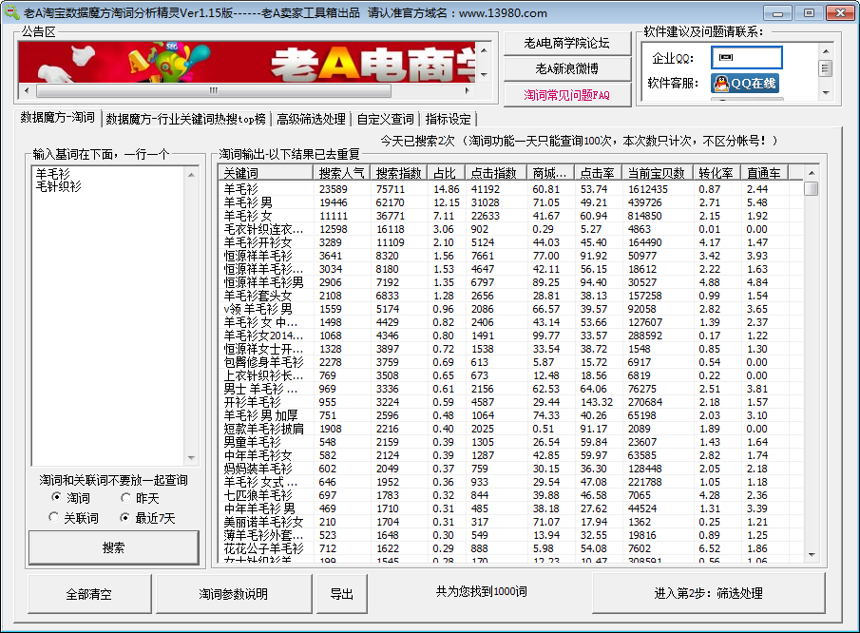This screenshot has height=633, width=860.
Task: Click banner horizontal scrollbar right arrow
Action: pos(468,90)
